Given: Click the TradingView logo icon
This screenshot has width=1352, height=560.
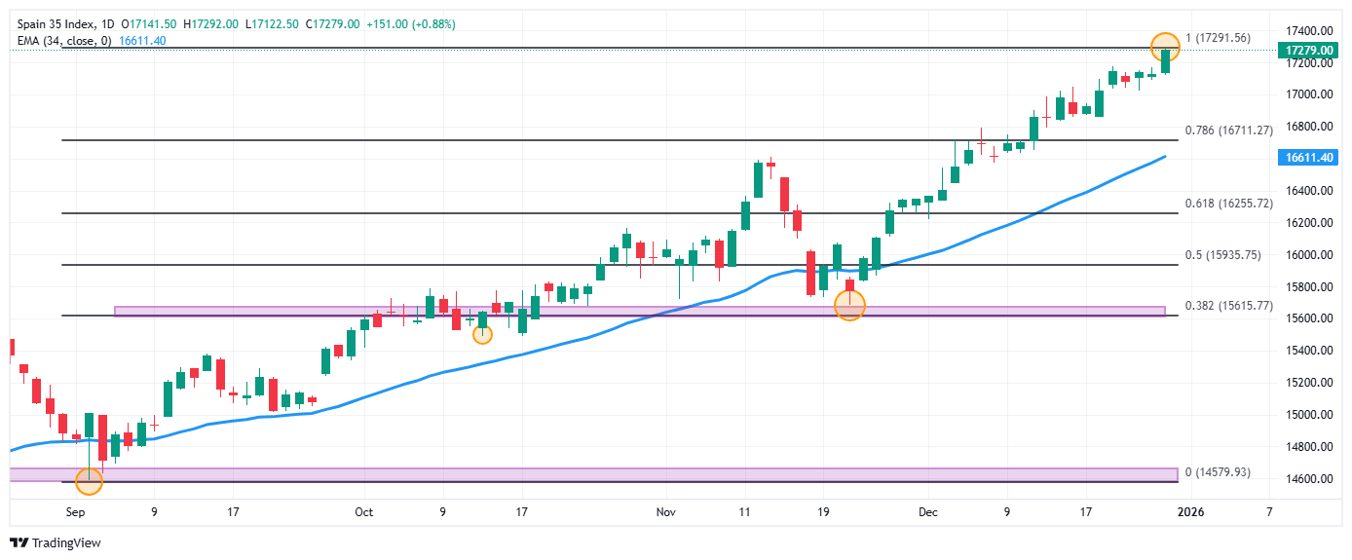Looking at the screenshot, I should point(19,543).
